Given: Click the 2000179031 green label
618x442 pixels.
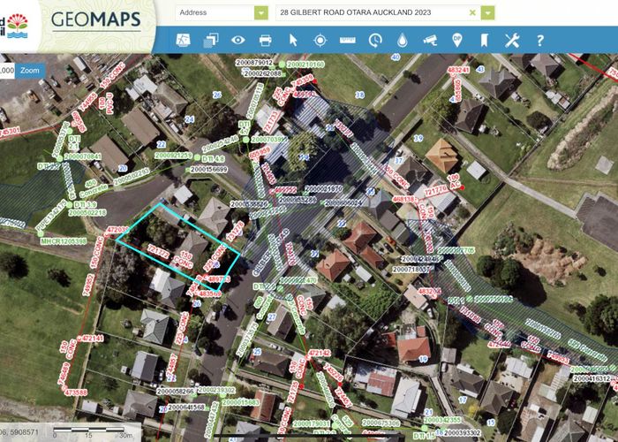Looking at the screenshot, I should (312, 423).
